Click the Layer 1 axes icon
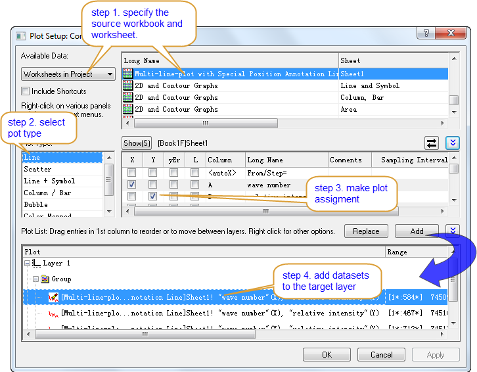This screenshot has width=477, height=372. 37,264
